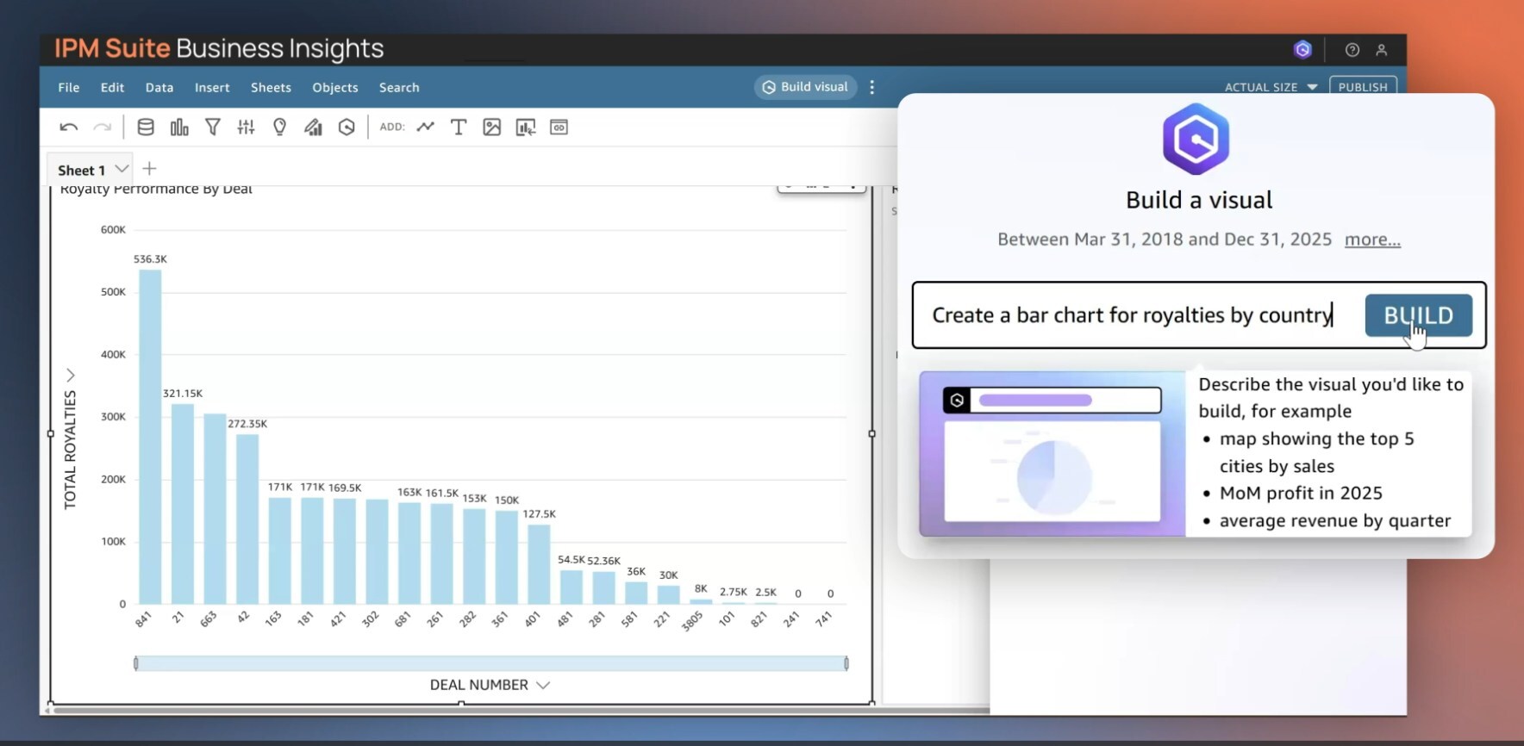The width and height of the screenshot is (1524, 746).
Task: Open the Data menu
Action: coord(159,87)
